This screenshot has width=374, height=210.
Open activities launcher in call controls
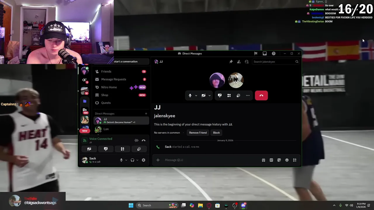[229, 95]
